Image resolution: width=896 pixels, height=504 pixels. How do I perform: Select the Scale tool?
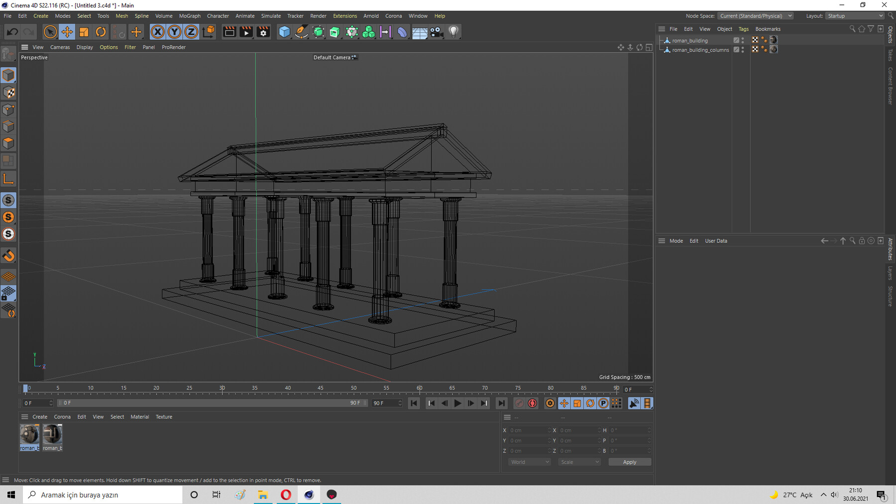coord(84,32)
